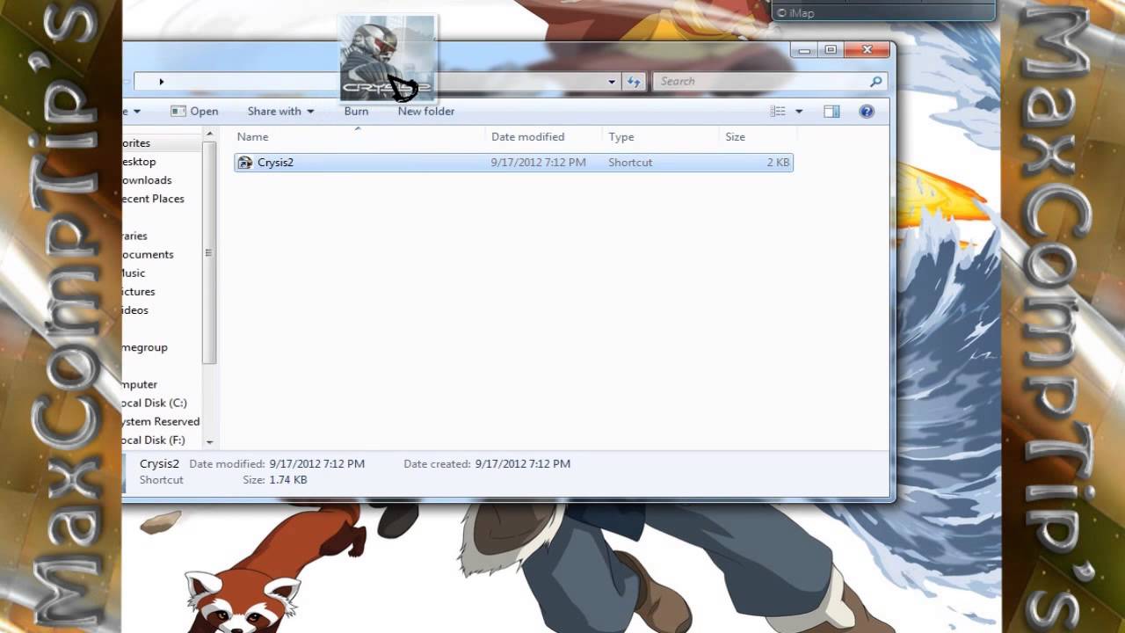Click the Search input field

point(761,81)
